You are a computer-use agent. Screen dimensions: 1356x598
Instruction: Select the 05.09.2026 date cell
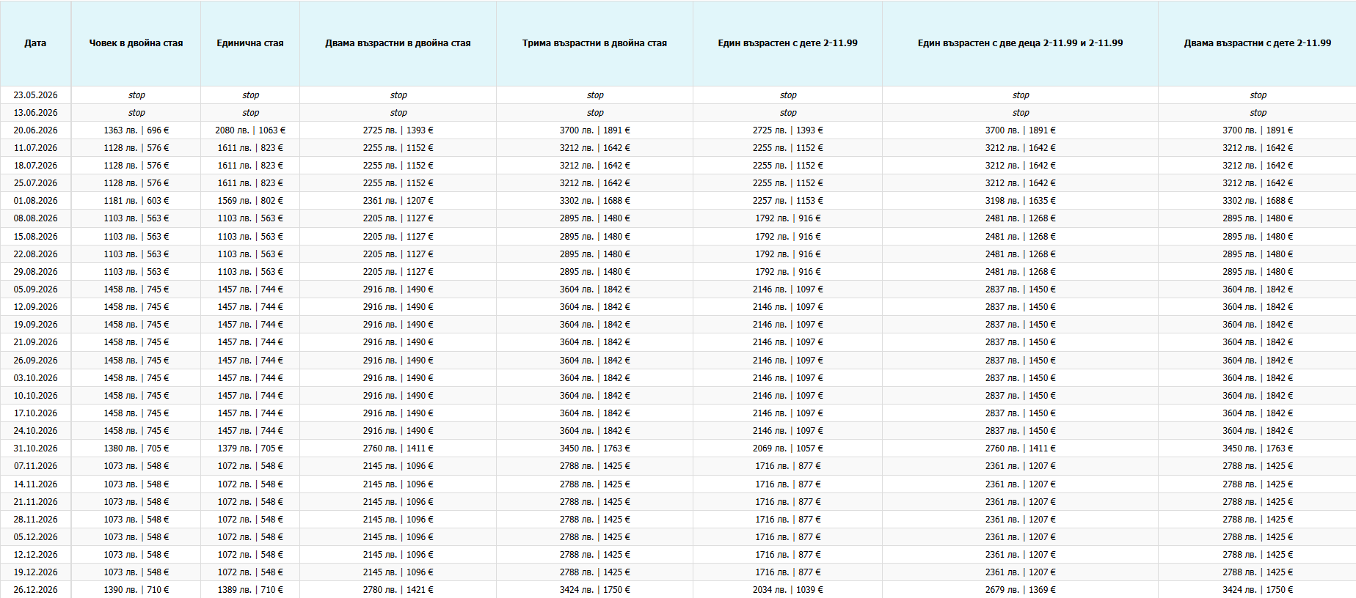tap(35, 289)
